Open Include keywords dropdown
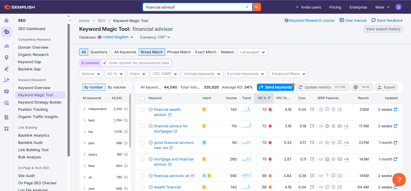The height and width of the screenshot is (191, 411). point(202,74)
